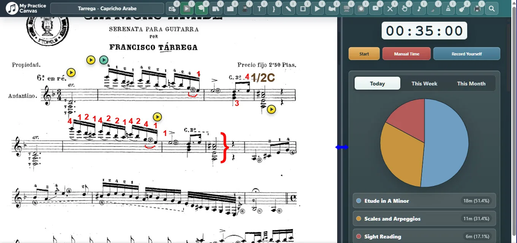Click the Record Yourself button
The image size is (517, 243).
(466, 54)
